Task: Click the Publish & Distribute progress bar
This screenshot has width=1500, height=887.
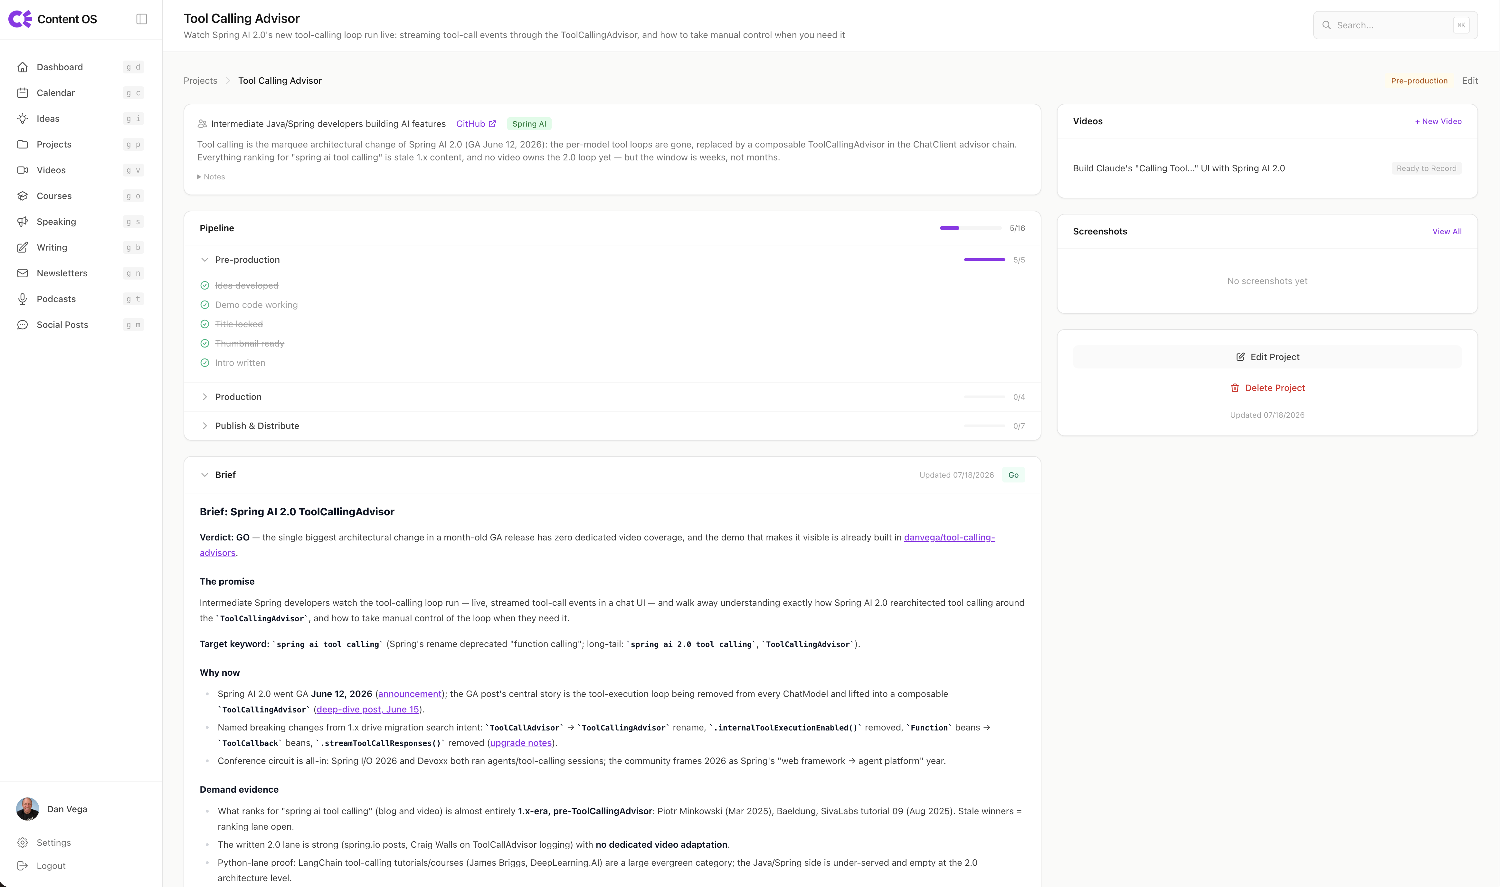Action: (x=984, y=426)
